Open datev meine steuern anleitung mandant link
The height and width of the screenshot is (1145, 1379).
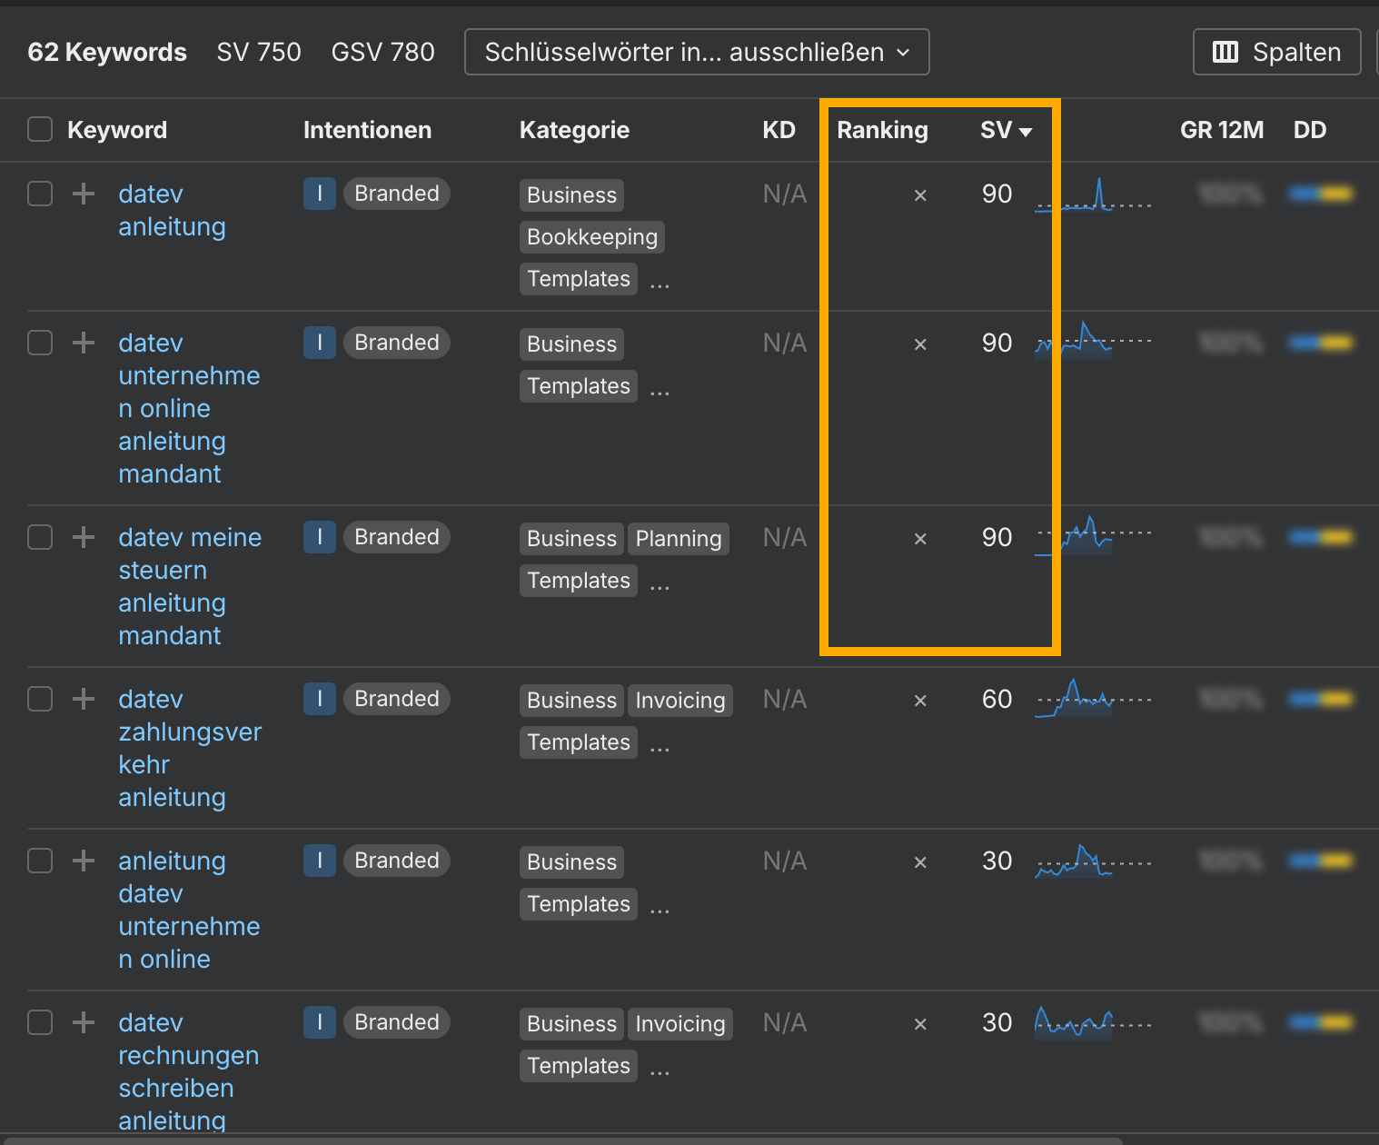pos(190,586)
